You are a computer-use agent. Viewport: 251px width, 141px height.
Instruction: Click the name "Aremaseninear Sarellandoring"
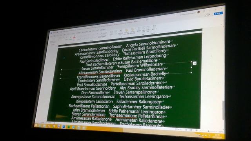[96, 52]
